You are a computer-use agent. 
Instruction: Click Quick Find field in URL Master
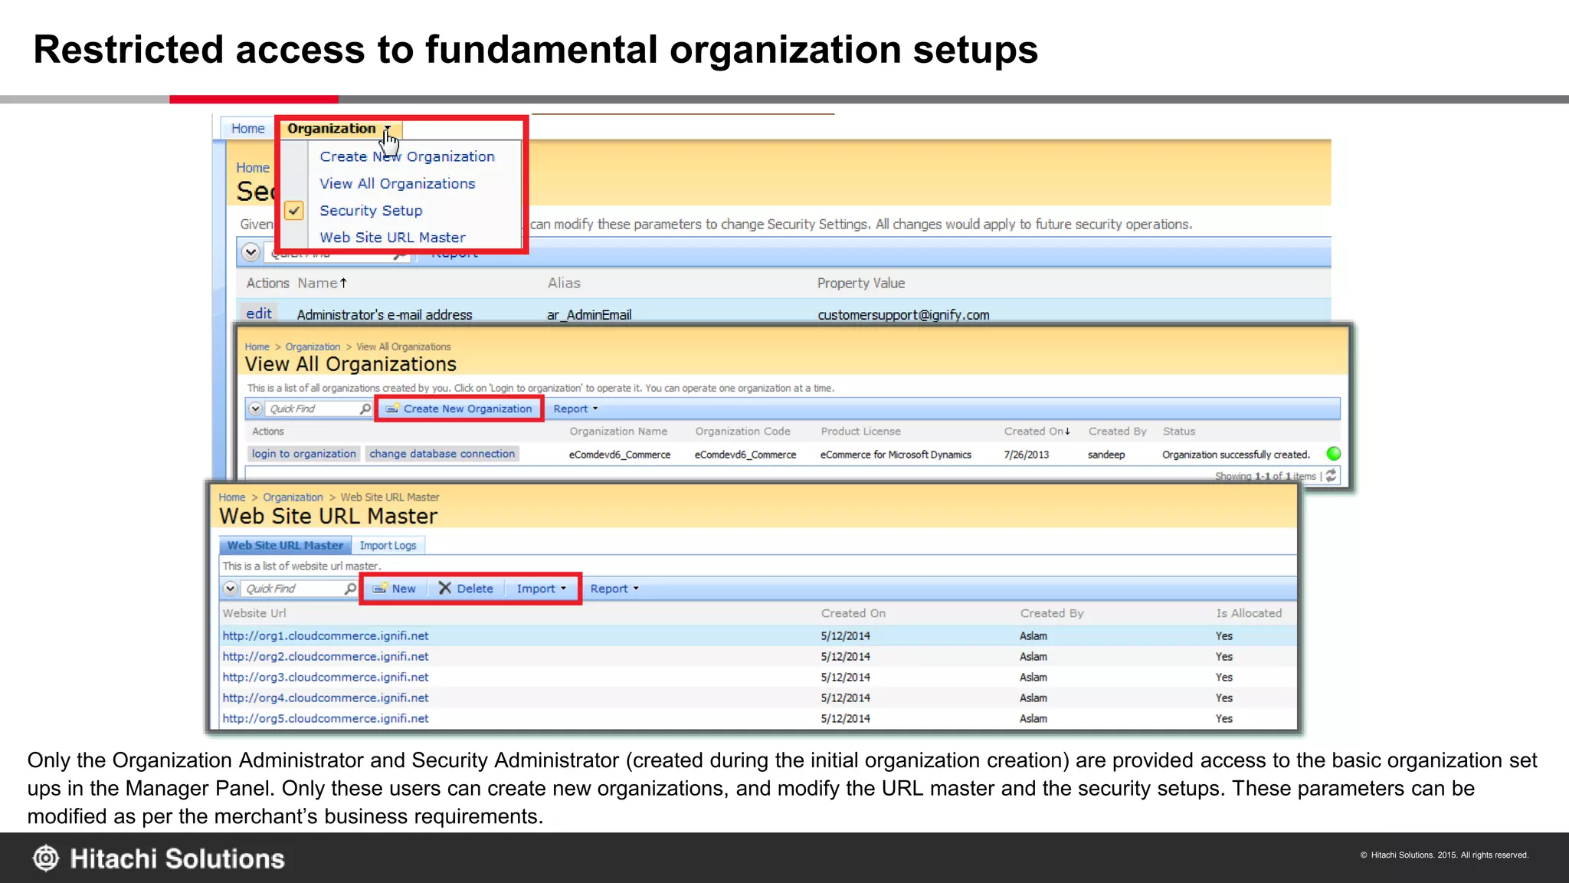click(x=293, y=589)
